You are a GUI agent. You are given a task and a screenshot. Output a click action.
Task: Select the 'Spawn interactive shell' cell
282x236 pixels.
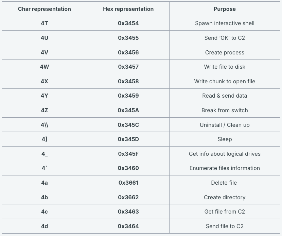tap(225, 23)
